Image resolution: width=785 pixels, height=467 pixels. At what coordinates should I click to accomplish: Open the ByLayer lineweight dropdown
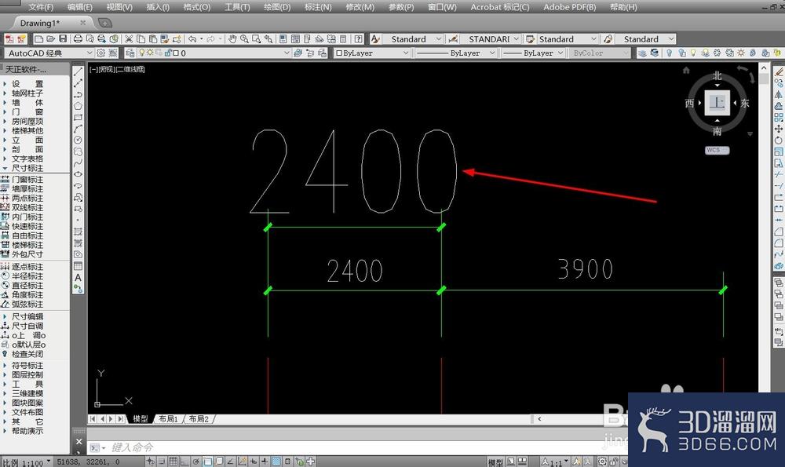[560, 53]
